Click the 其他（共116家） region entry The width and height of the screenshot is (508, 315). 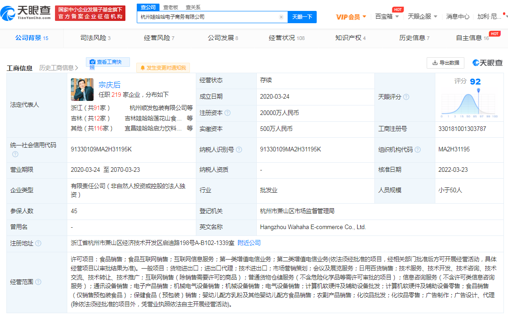click(92, 128)
